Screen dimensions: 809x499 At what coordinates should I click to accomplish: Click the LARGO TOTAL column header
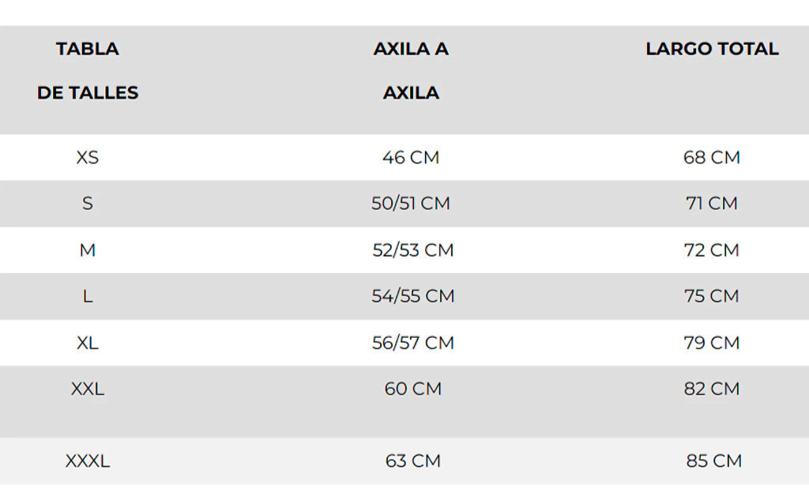pos(712,49)
